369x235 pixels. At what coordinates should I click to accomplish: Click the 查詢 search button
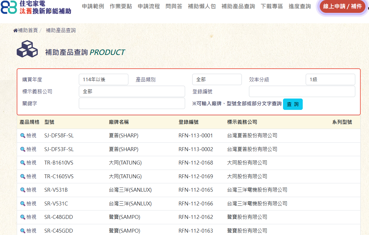293,104
